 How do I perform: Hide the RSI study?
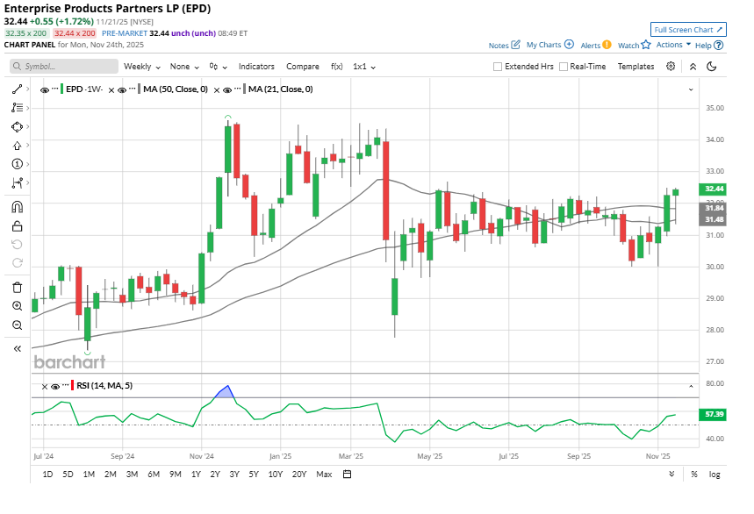pyautogui.click(x=55, y=386)
